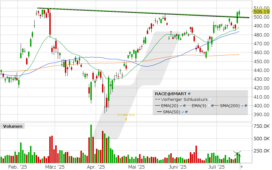The height and width of the screenshot is (170, 272).
Task: Uncheck the SMA(200) visibility checkbox
Action: click(242, 106)
